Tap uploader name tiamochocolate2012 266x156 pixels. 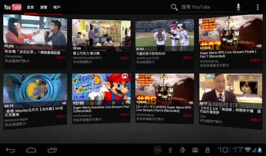point(87,58)
